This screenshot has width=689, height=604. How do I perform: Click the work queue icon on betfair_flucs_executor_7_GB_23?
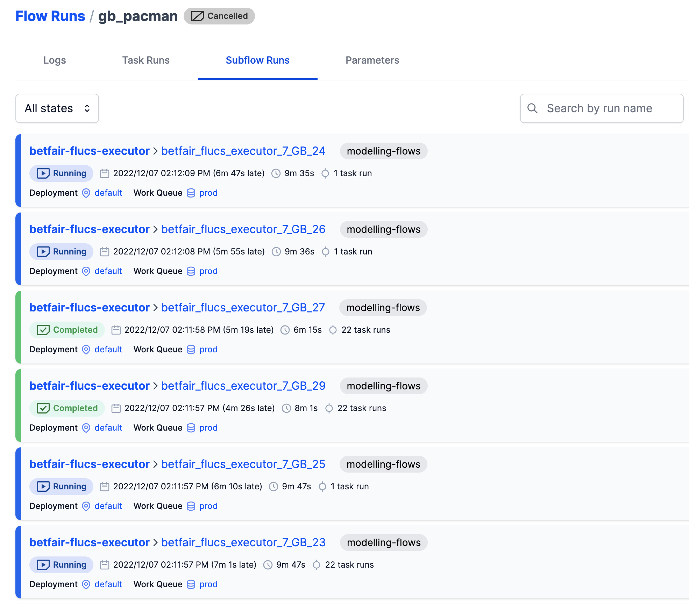click(x=191, y=584)
